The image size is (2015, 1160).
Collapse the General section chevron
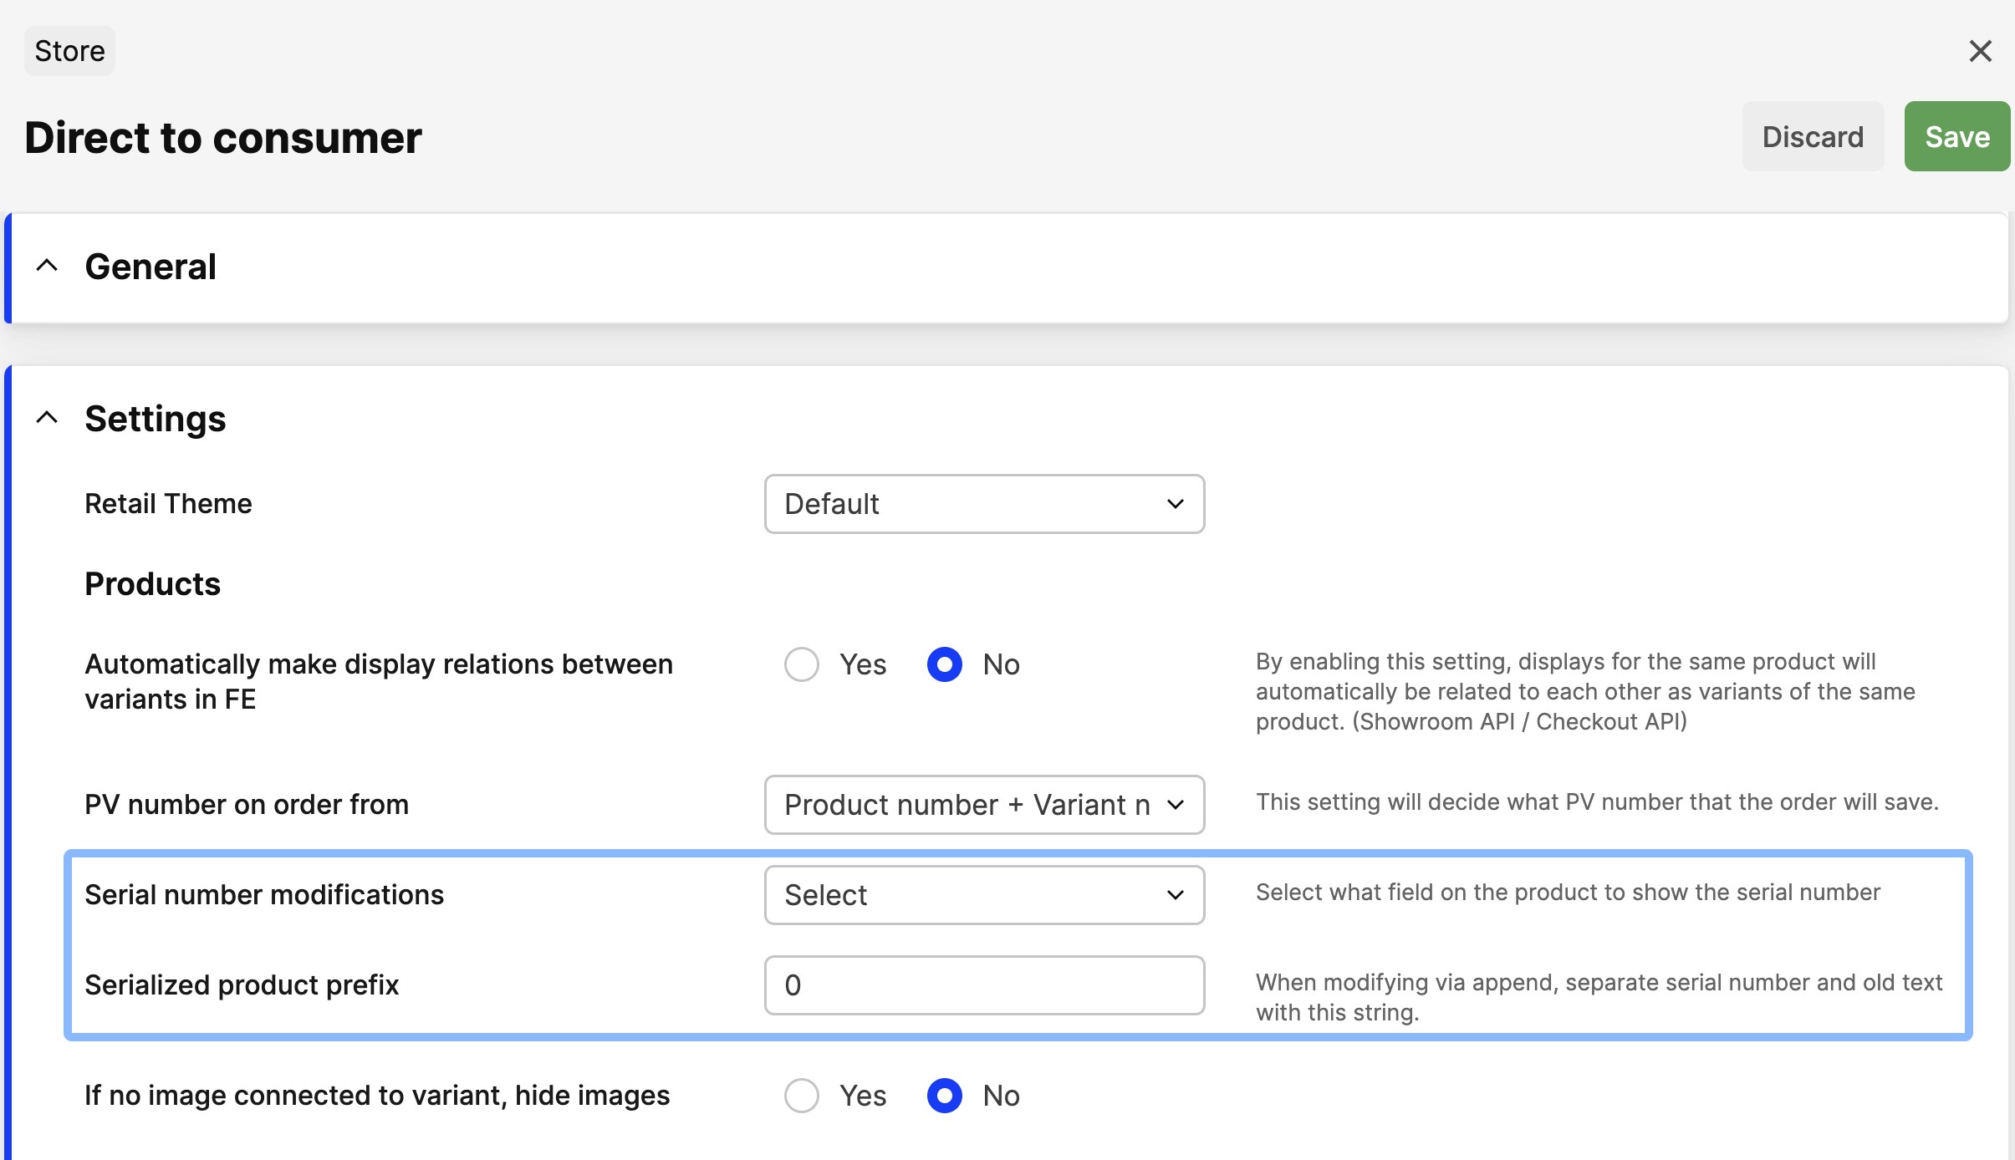(48, 266)
